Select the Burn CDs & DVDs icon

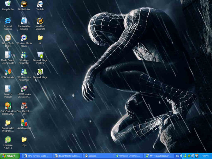[8, 37]
